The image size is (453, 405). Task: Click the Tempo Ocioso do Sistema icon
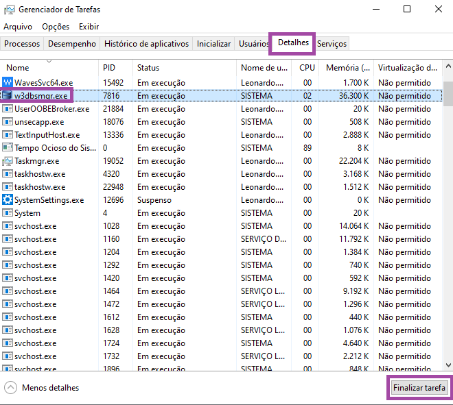[x=8, y=148]
